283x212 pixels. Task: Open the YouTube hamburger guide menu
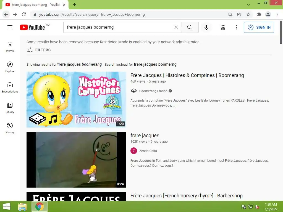coord(10,27)
